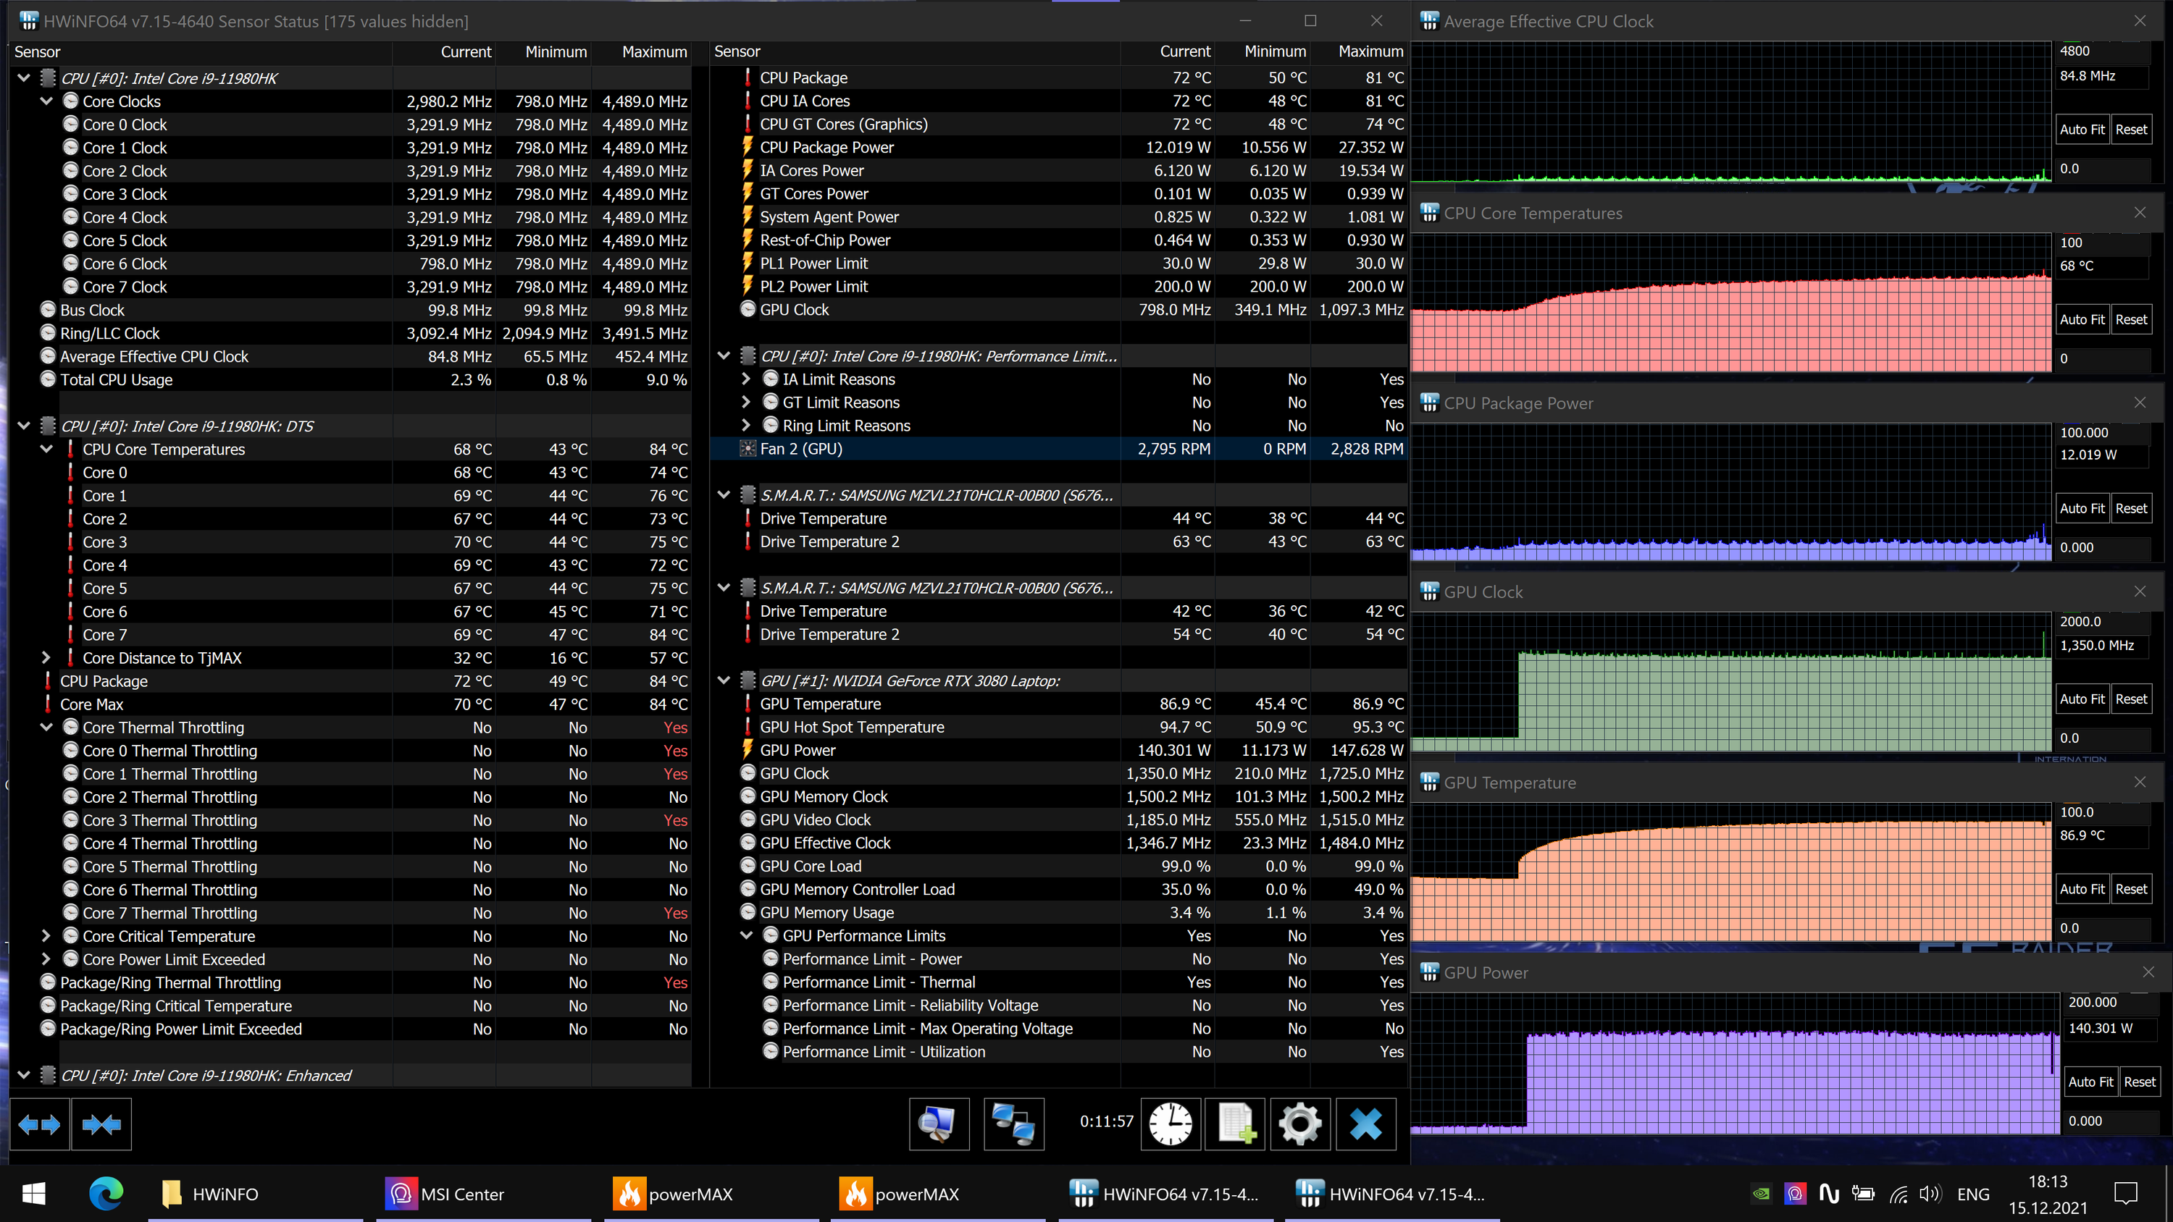
Task: Click the network monitors icon
Action: tap(1013, 1124)
